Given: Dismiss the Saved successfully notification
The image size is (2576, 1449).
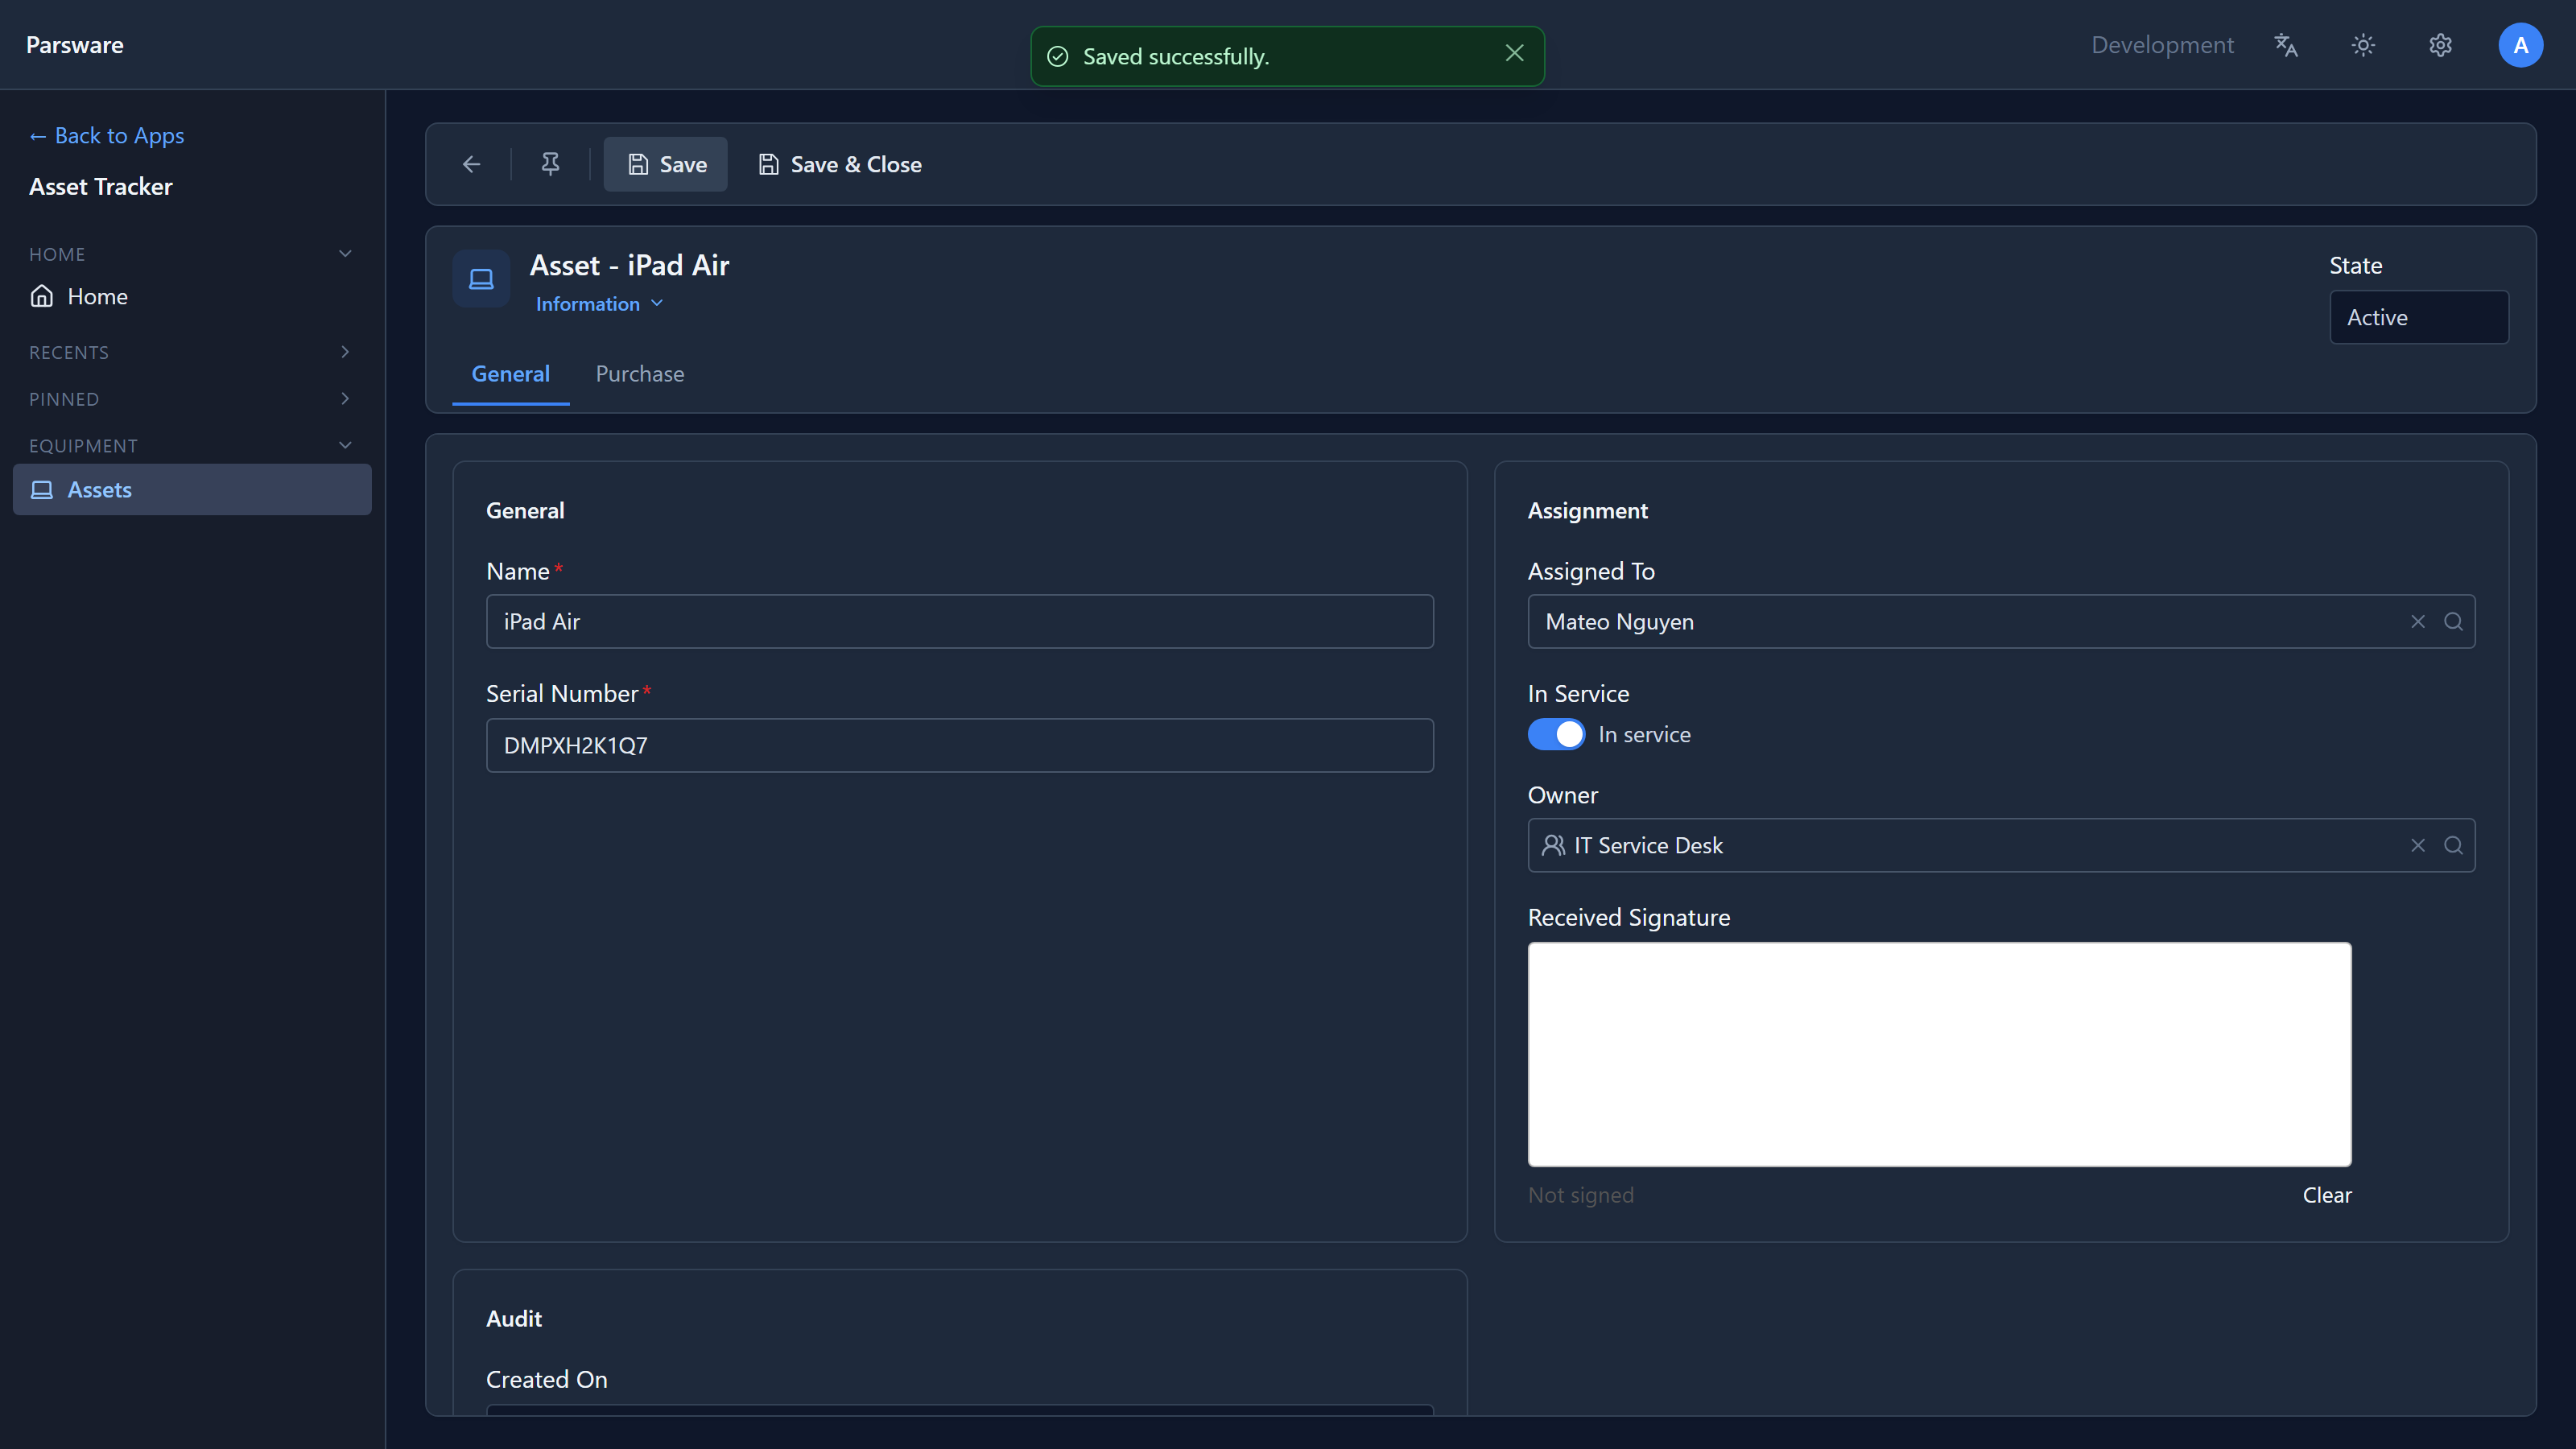Looking at the screenshot, I should click(1514, 53).
